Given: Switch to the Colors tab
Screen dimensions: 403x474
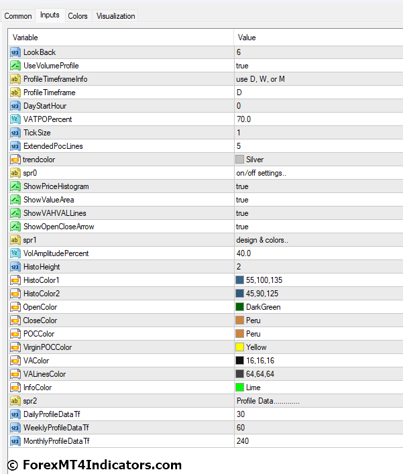Looking at the screenshot, I should click(x=78, y=16).
